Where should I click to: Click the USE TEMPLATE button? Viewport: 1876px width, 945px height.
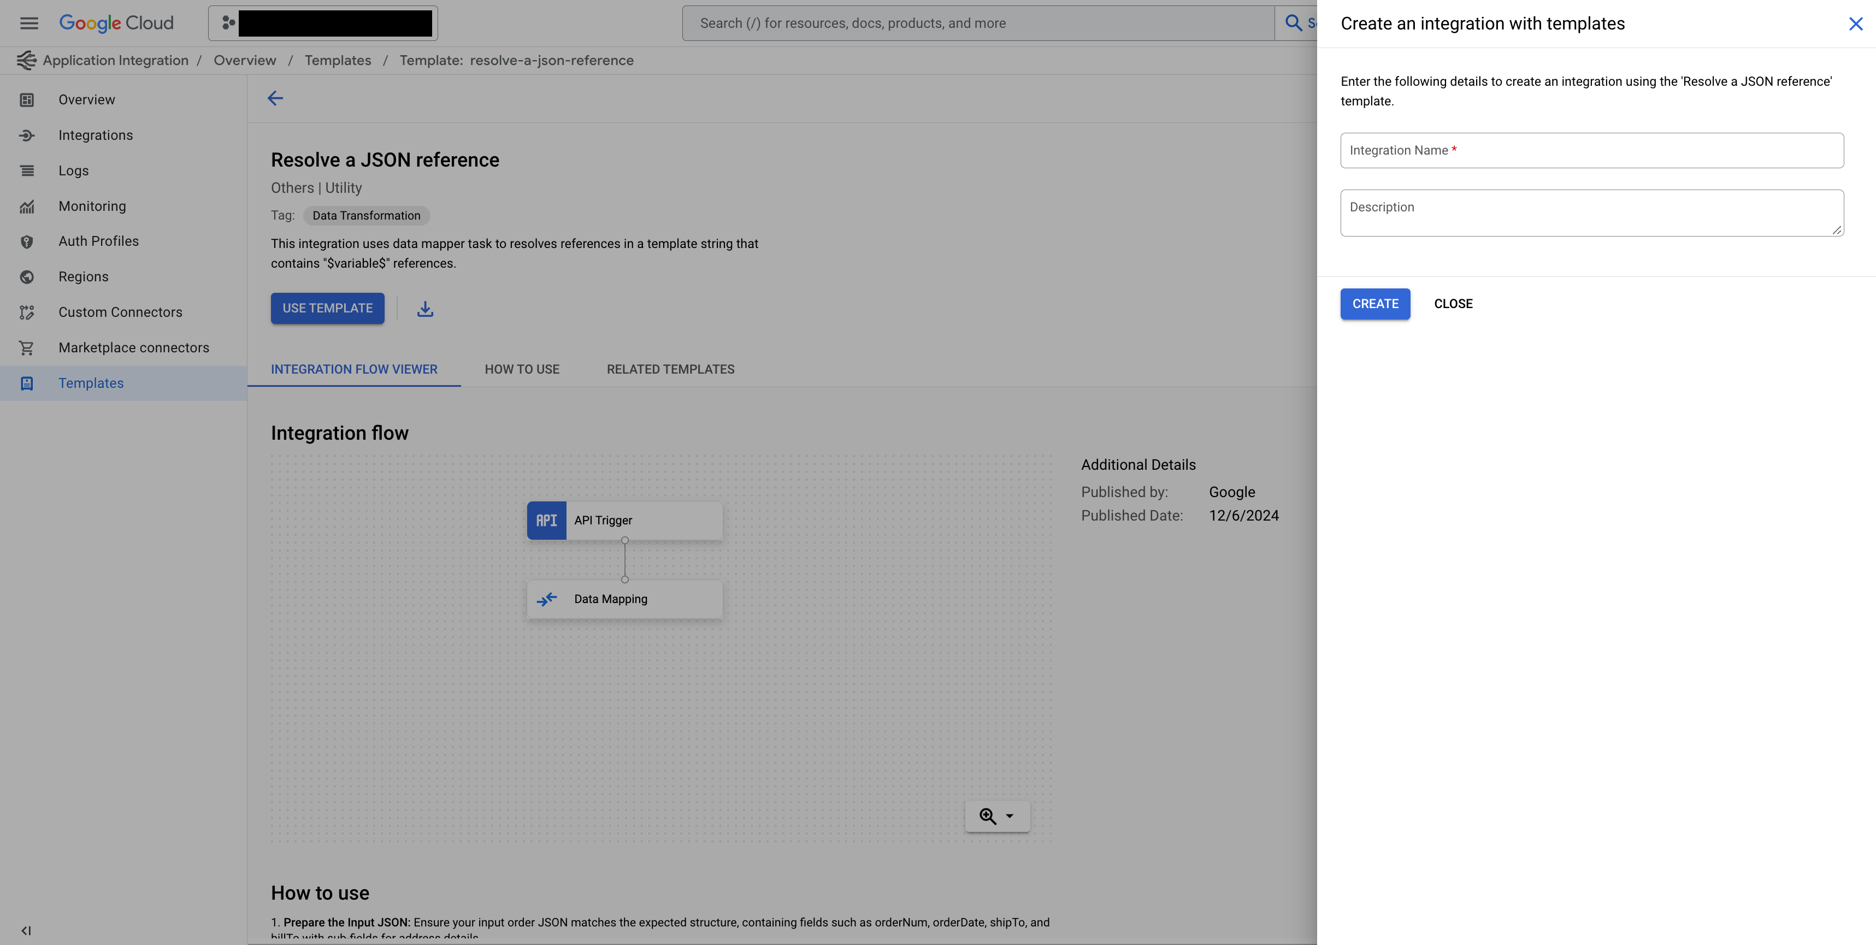tap(327, 309)
